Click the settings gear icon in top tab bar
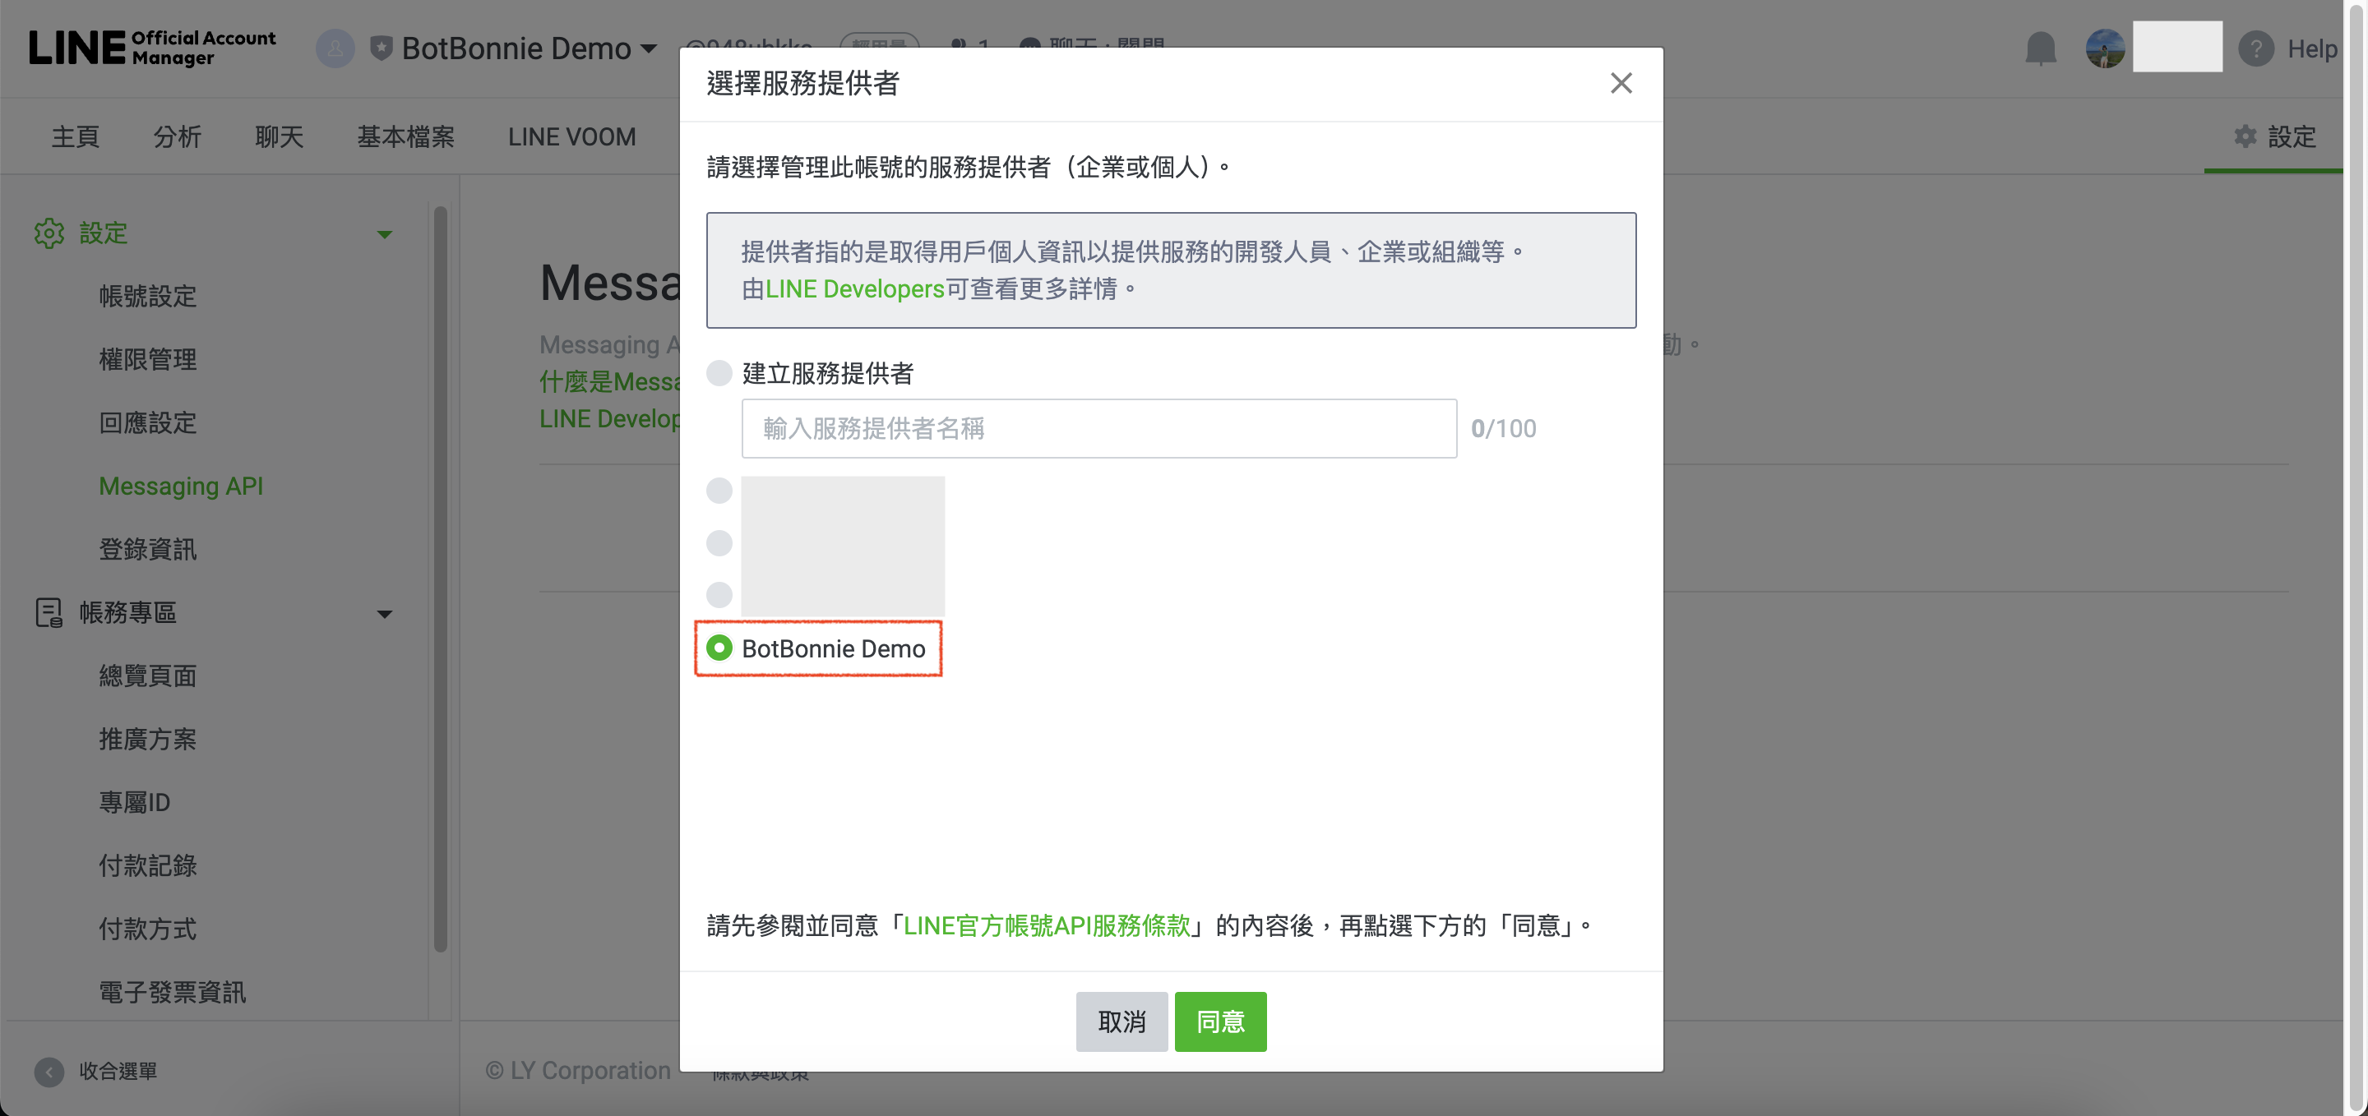 (2245, 137)
